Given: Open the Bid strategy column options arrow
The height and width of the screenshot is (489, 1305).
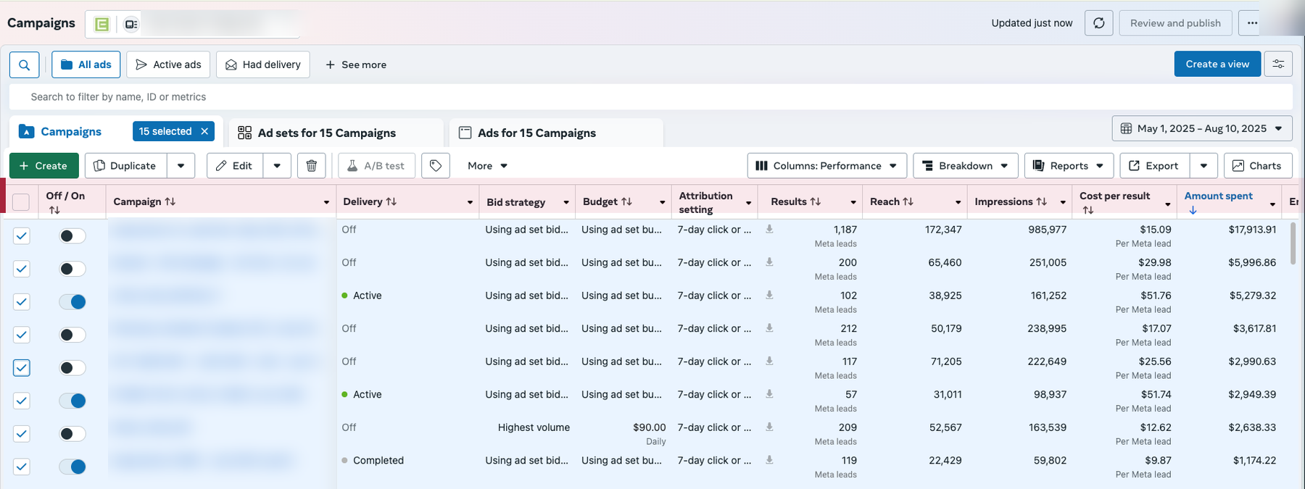Looking at the screenshot, I should tap(566, 203).
